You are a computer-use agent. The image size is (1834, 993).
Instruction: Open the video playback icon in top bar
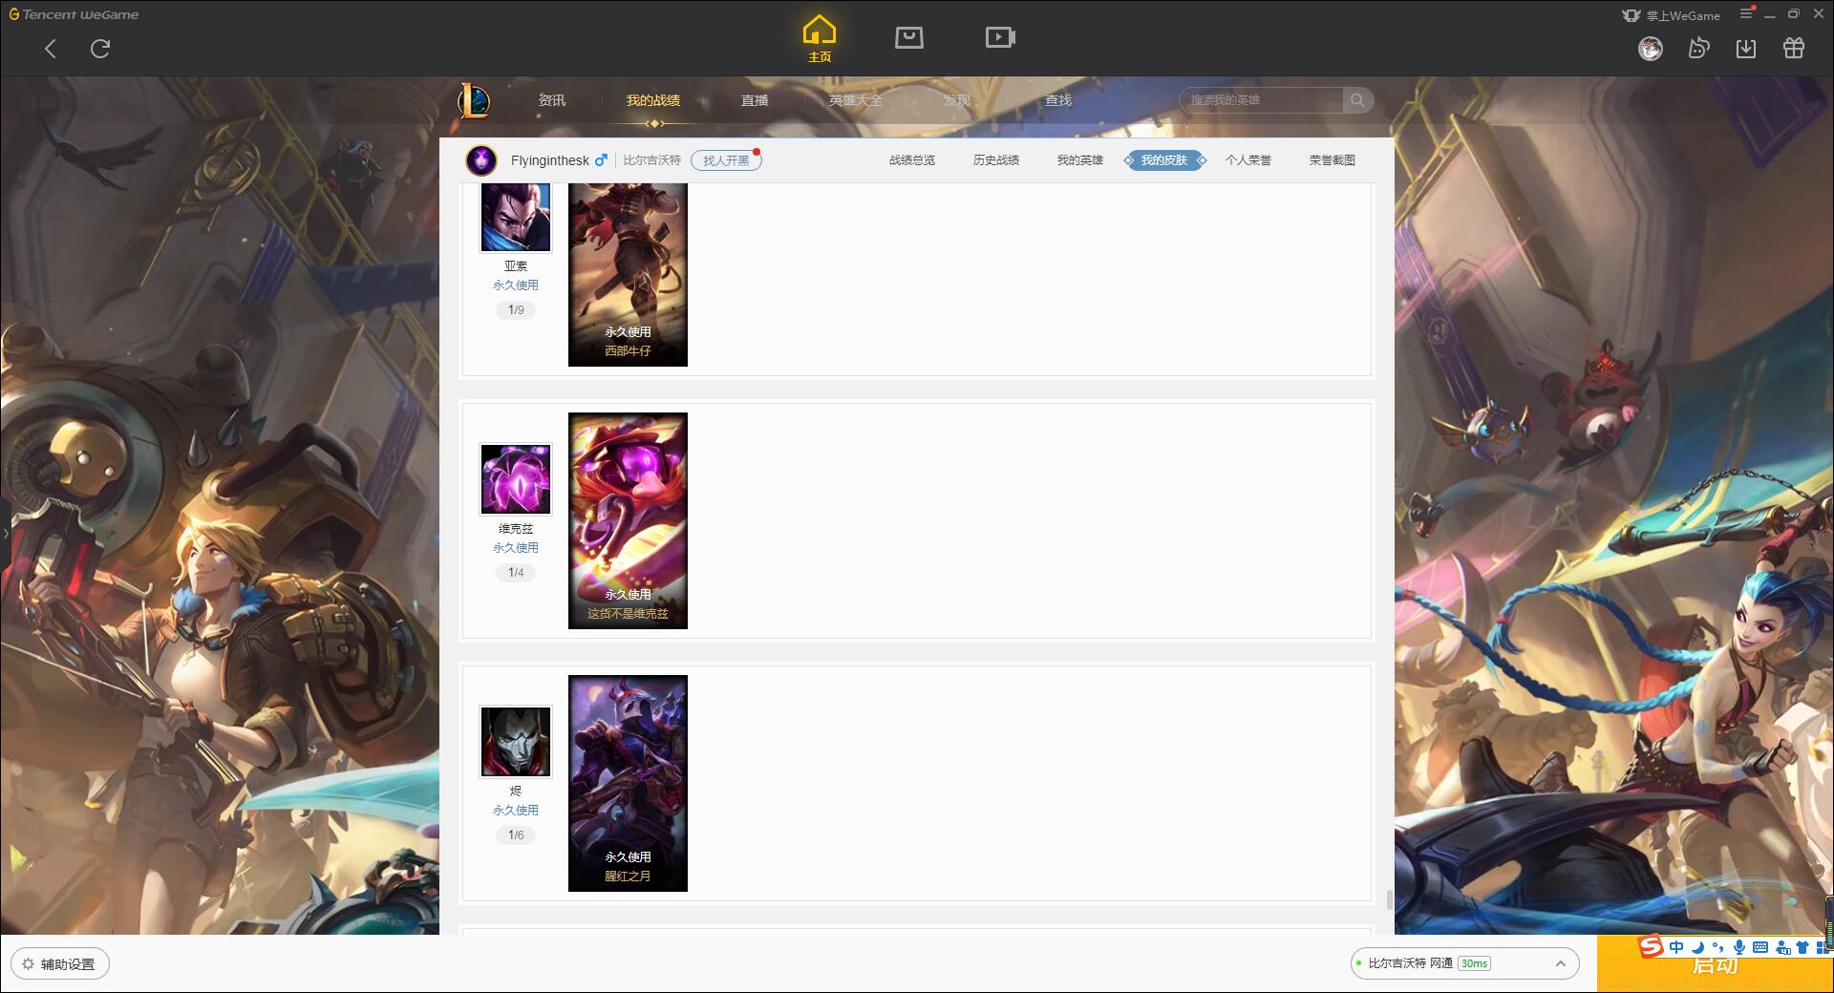coord(1000,38)
